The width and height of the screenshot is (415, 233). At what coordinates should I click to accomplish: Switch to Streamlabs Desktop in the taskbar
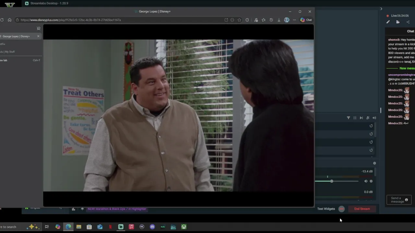(x=121, y=227)
